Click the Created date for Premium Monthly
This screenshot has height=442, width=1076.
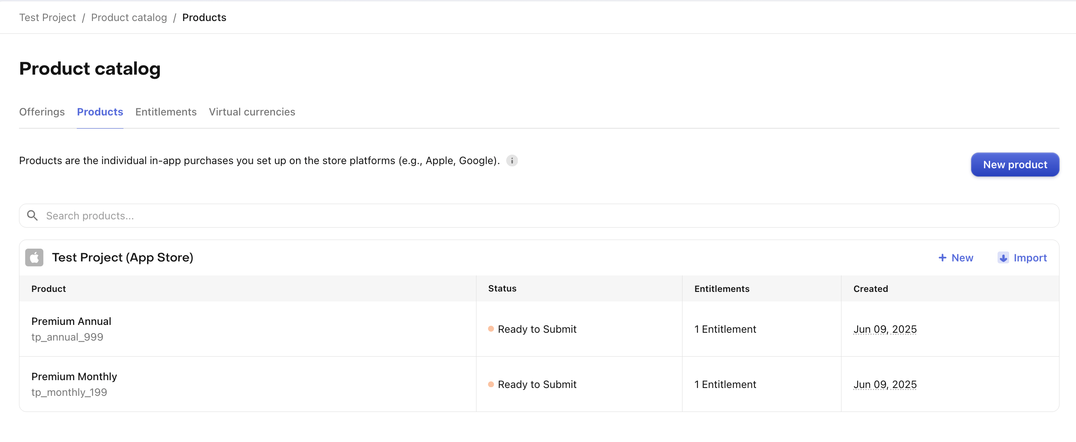coord(885,384)
